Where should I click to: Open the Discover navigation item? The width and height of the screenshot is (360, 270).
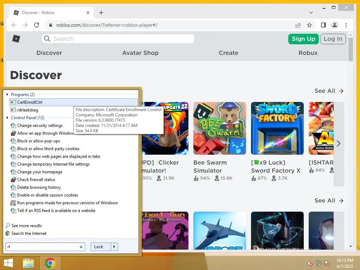[x=49, y=53]
